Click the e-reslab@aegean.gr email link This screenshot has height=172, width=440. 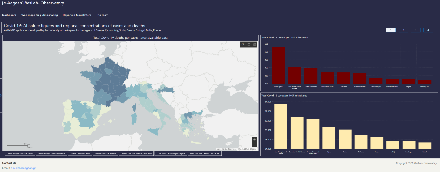(x=23, y=168)
